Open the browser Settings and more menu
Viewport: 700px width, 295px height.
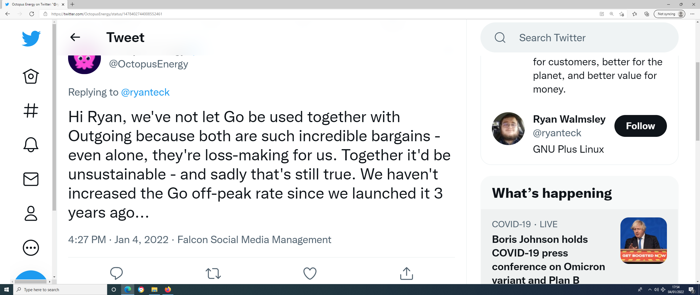[692, 14]
